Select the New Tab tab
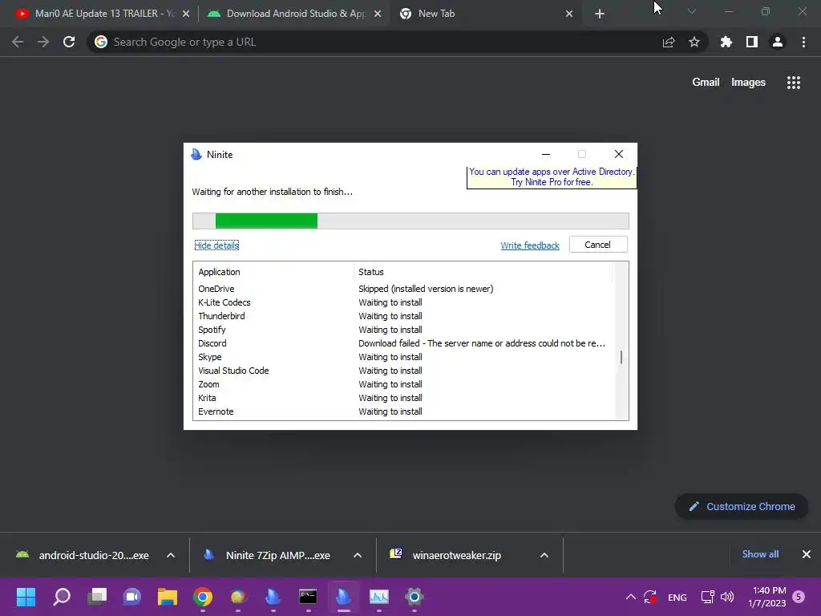Screen dimensions: 821x616 [484, 14]
